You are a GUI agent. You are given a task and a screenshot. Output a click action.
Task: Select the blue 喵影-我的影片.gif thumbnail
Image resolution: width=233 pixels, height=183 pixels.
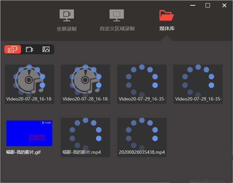[x=29, y=133]
